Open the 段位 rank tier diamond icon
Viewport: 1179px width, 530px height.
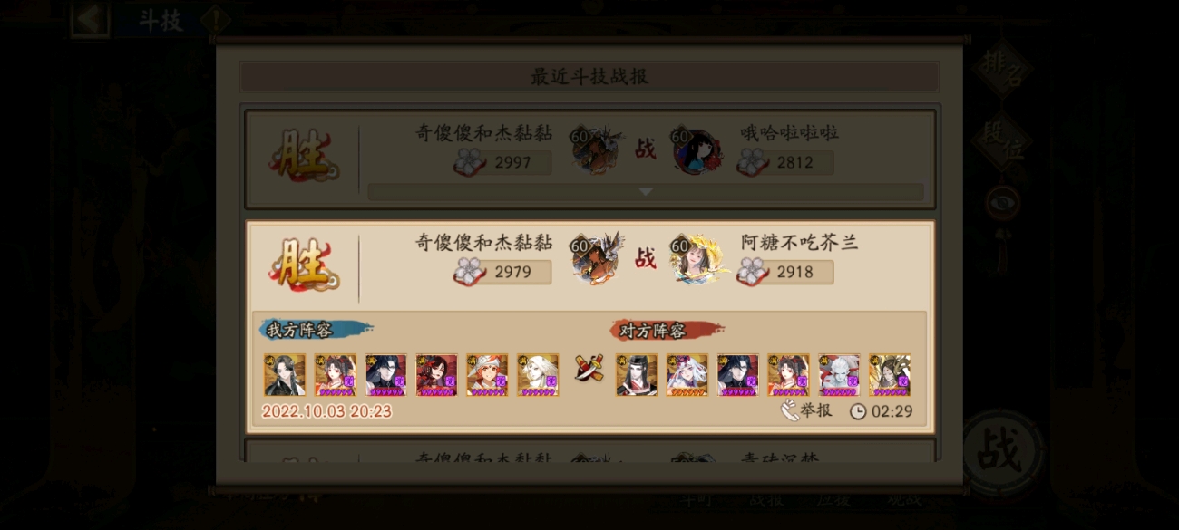pyautogui.click(x=1001, y=141)
